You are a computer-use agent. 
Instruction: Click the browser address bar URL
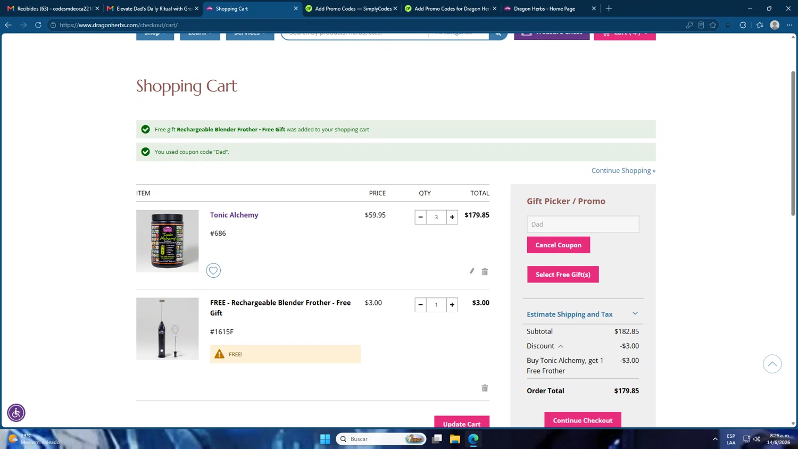(119, 25)
